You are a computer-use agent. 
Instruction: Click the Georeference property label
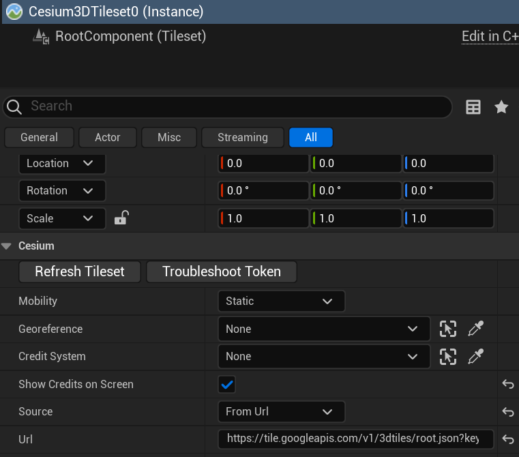[x=50, y=329]
